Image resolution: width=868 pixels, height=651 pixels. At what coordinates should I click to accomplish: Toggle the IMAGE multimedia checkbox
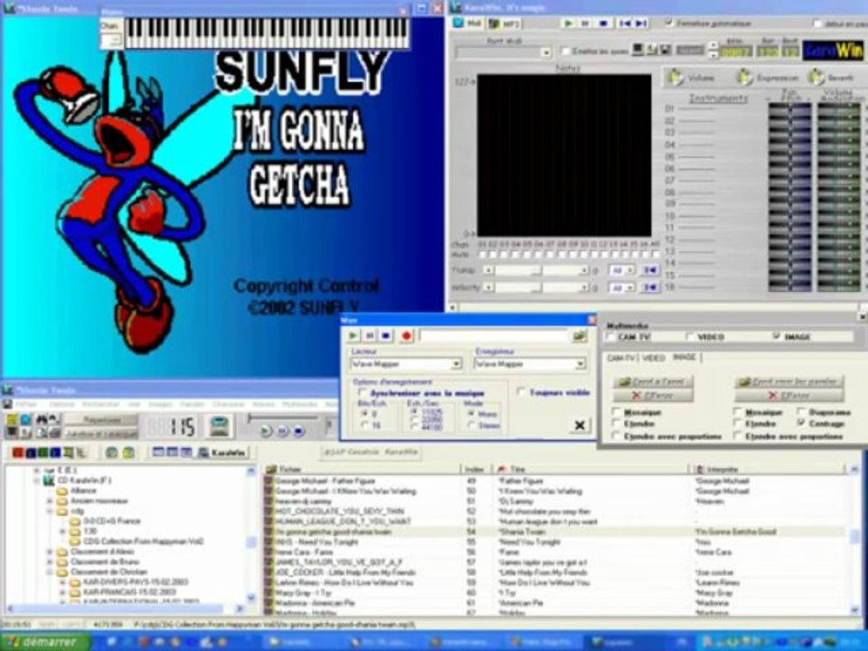pyautogui.click(x=777, y=336)
